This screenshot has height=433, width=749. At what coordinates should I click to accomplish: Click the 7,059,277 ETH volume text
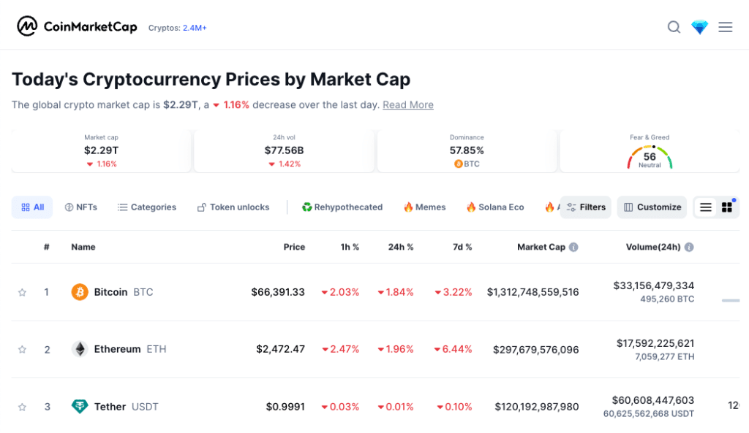coord(664,357)
